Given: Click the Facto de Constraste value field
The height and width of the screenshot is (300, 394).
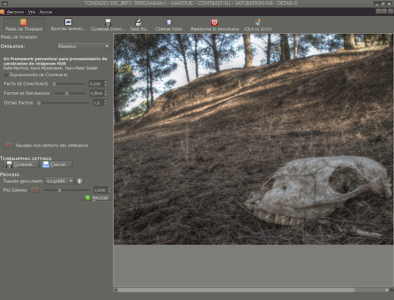Looking at the screenshot, I should (x=95, y=83).
